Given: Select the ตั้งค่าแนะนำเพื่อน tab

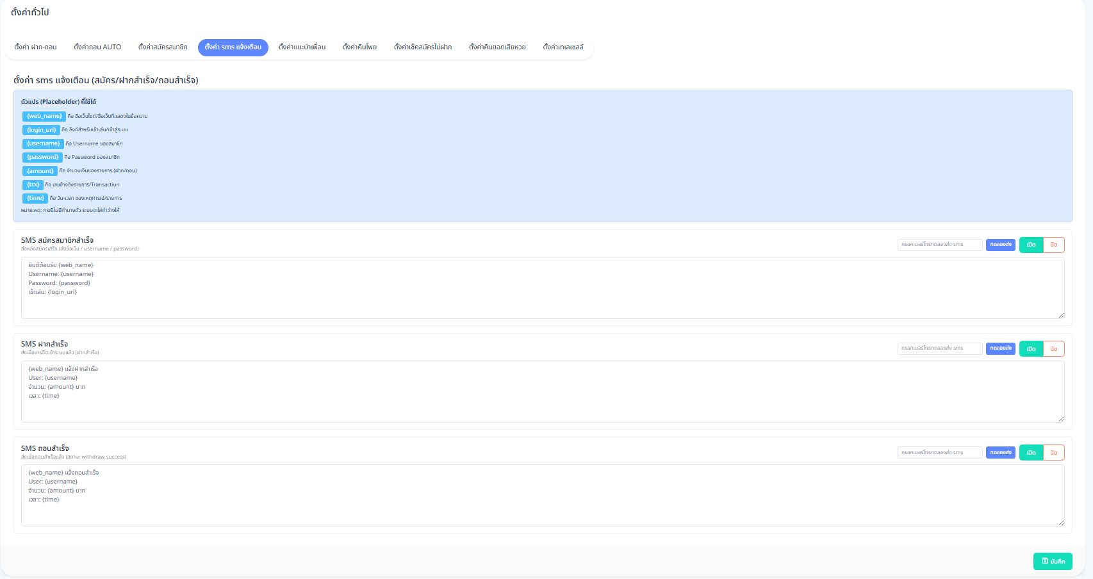Looking at the screenshot, I should [302, 47].
